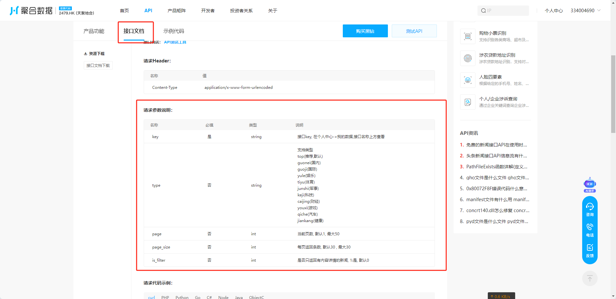Open the 产品矩阵 navigation menu
The image size is (616, 299).
point(177,11)
